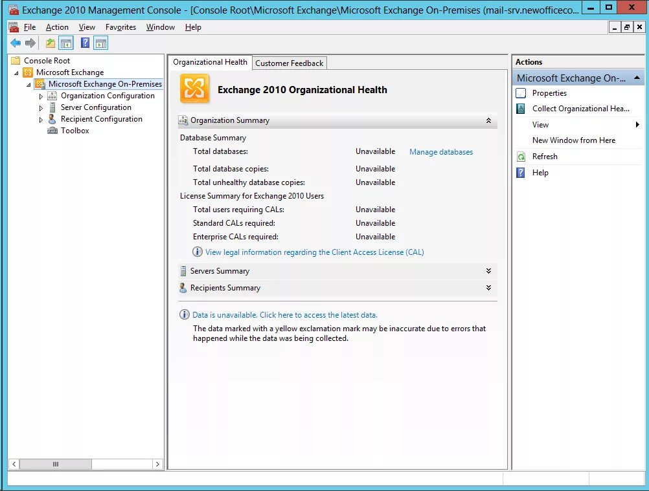Expand the Recipient Configuration node
This screenshot has width=649, height=491.
41,120
